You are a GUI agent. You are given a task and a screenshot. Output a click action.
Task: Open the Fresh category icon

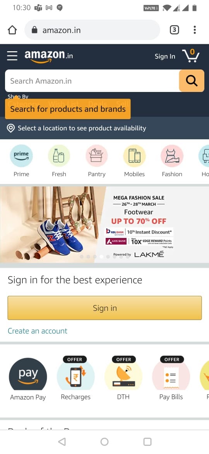click(59, 156)
